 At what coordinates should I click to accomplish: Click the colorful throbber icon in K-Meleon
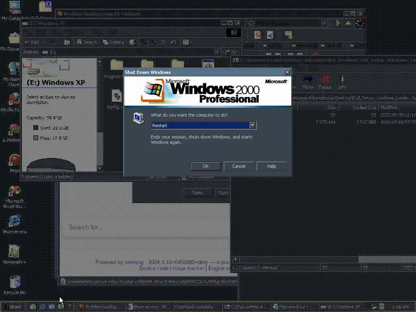pyautogui.click(x=360, y=23)
